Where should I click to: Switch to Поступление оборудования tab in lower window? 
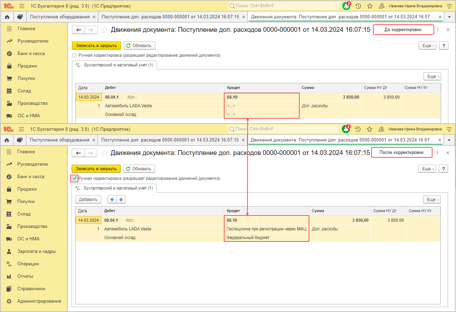click(60, 140)
